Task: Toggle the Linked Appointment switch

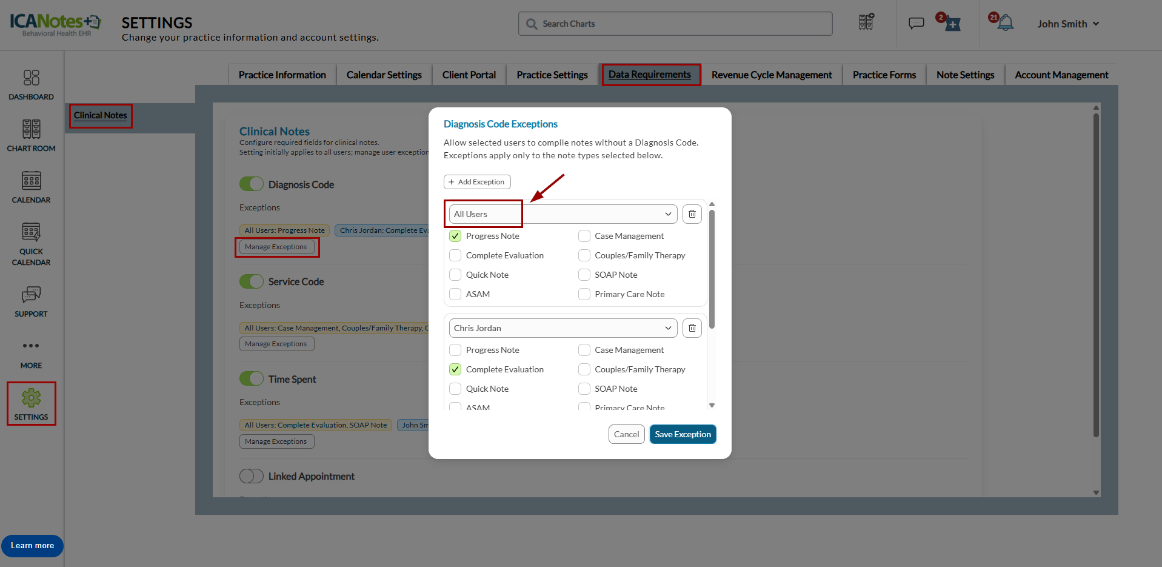Action: pyautogui.click(x=252, y=476)
